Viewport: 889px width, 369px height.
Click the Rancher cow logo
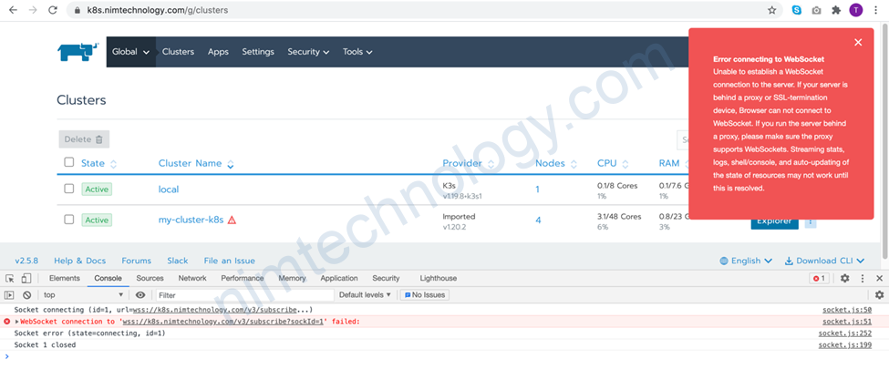point(77,52)
